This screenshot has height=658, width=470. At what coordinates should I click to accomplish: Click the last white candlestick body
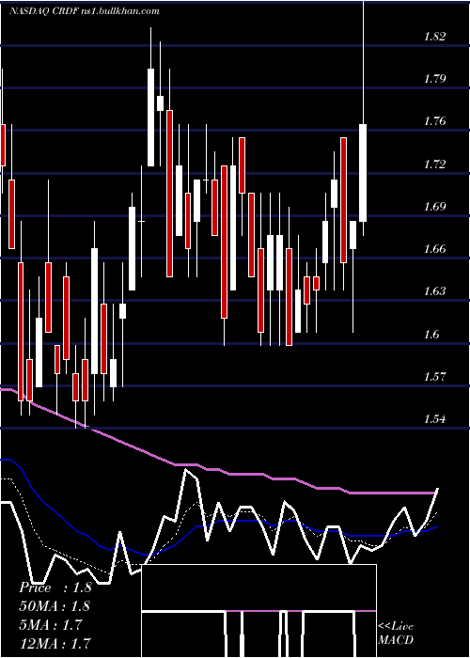[363, 173]
